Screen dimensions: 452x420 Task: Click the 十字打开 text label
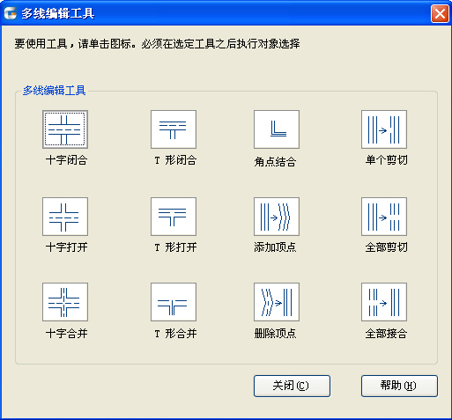pyautogui.click(x=67, y=247)
